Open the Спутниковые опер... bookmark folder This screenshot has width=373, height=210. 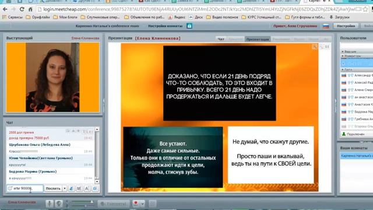[100, 17]
